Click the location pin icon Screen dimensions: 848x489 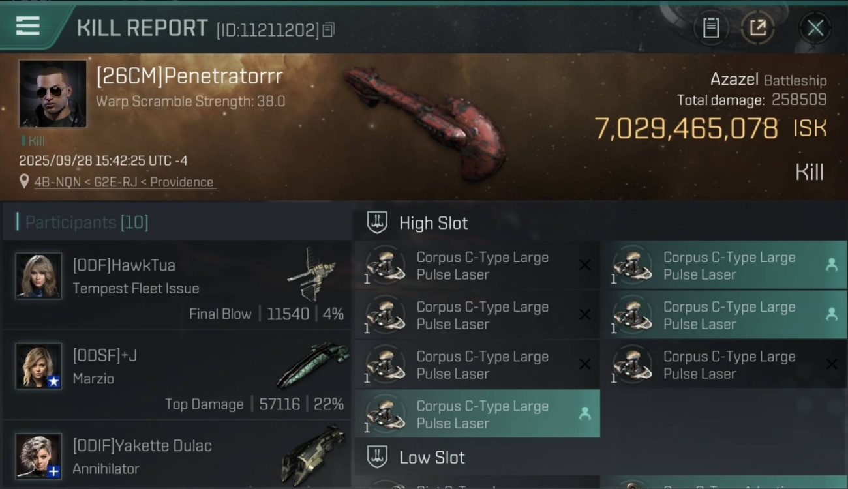click(x=24, y=182)
